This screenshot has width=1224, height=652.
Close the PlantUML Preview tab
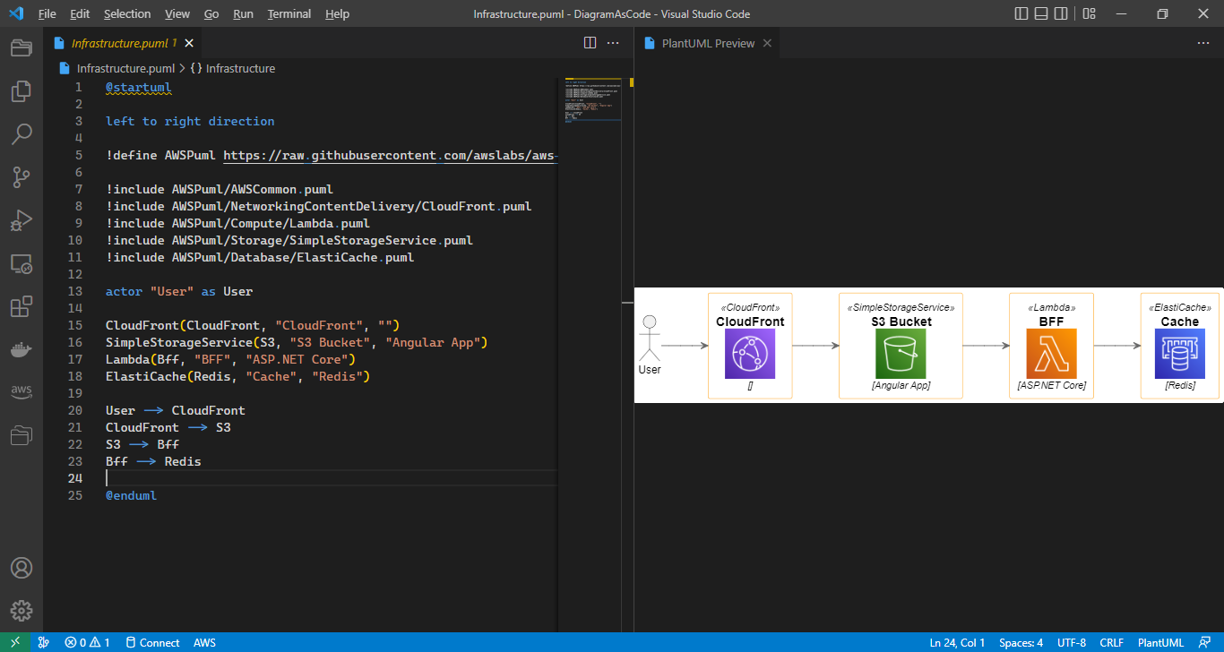pos(767,43)
